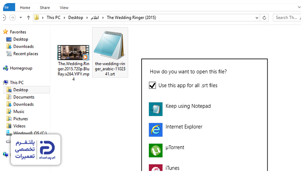Open the address bar history dropdown

coord(257,18)
